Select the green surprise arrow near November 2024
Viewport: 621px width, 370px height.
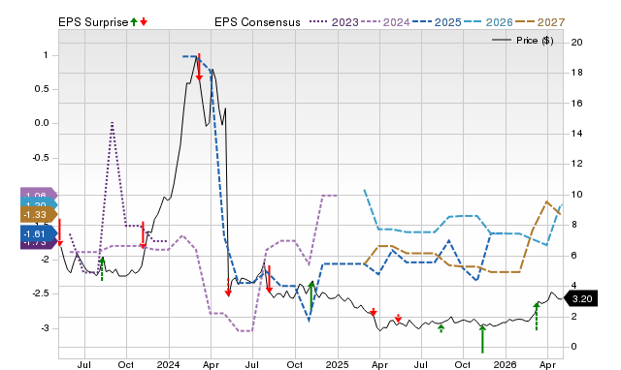point(311,295)
